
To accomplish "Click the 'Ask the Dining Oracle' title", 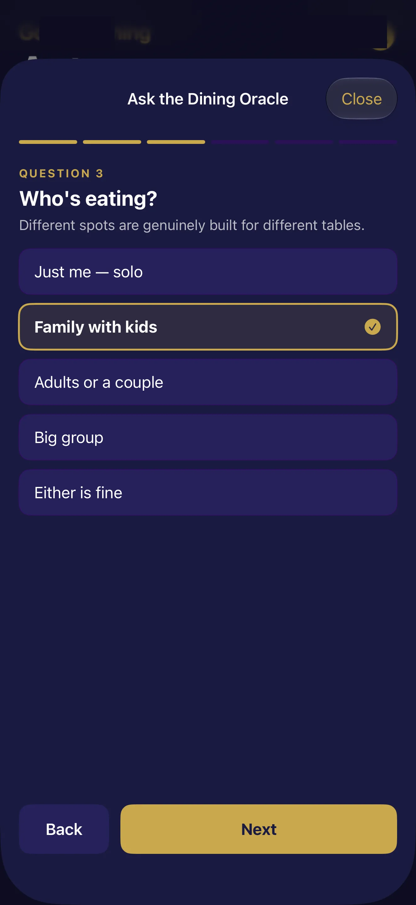I will (x=208, y=99).
